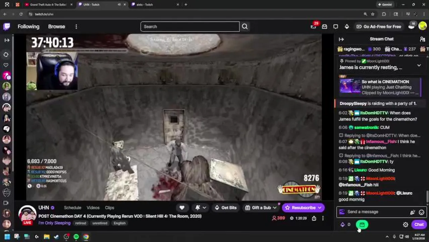Open a new browser tab
429x242 pixels.
(x=186, y=5)
